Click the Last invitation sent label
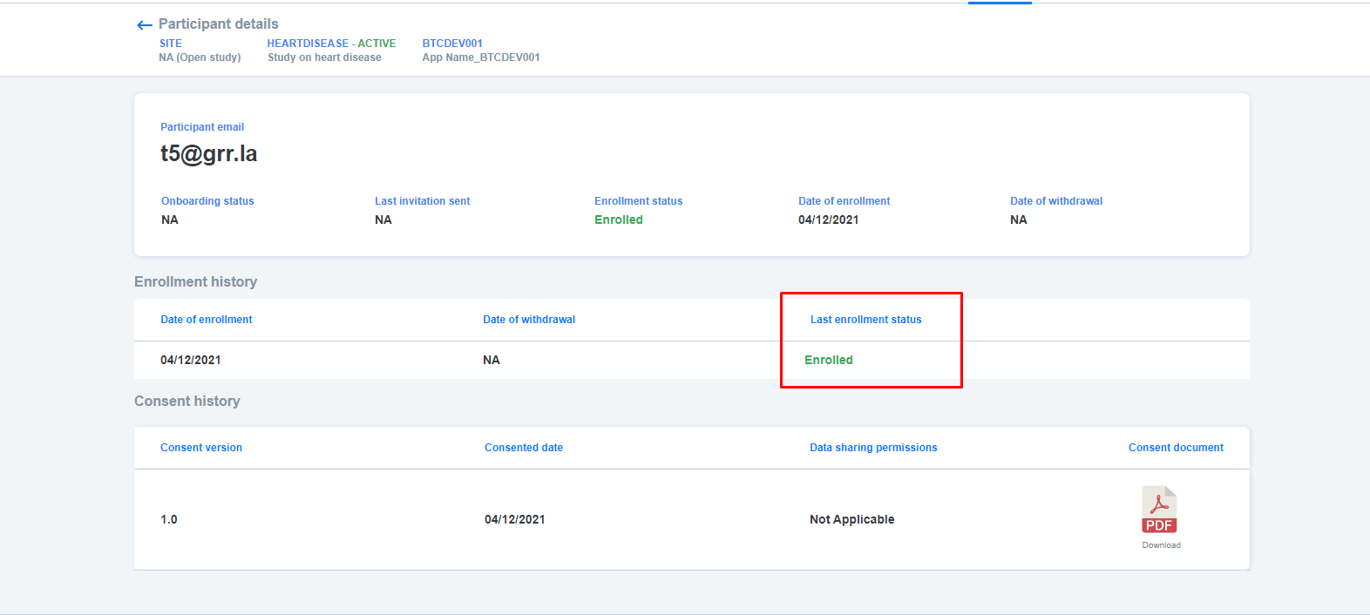 [423, 201]
